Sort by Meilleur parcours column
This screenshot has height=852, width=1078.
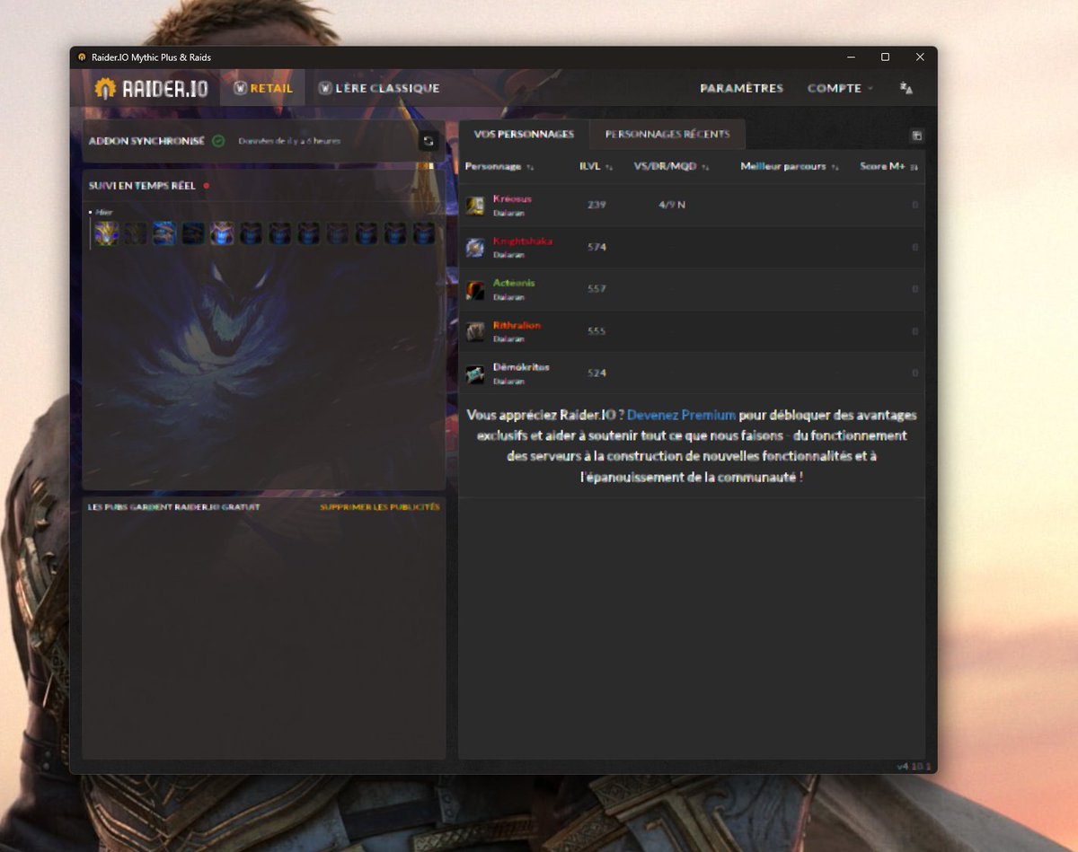(790, 166)
